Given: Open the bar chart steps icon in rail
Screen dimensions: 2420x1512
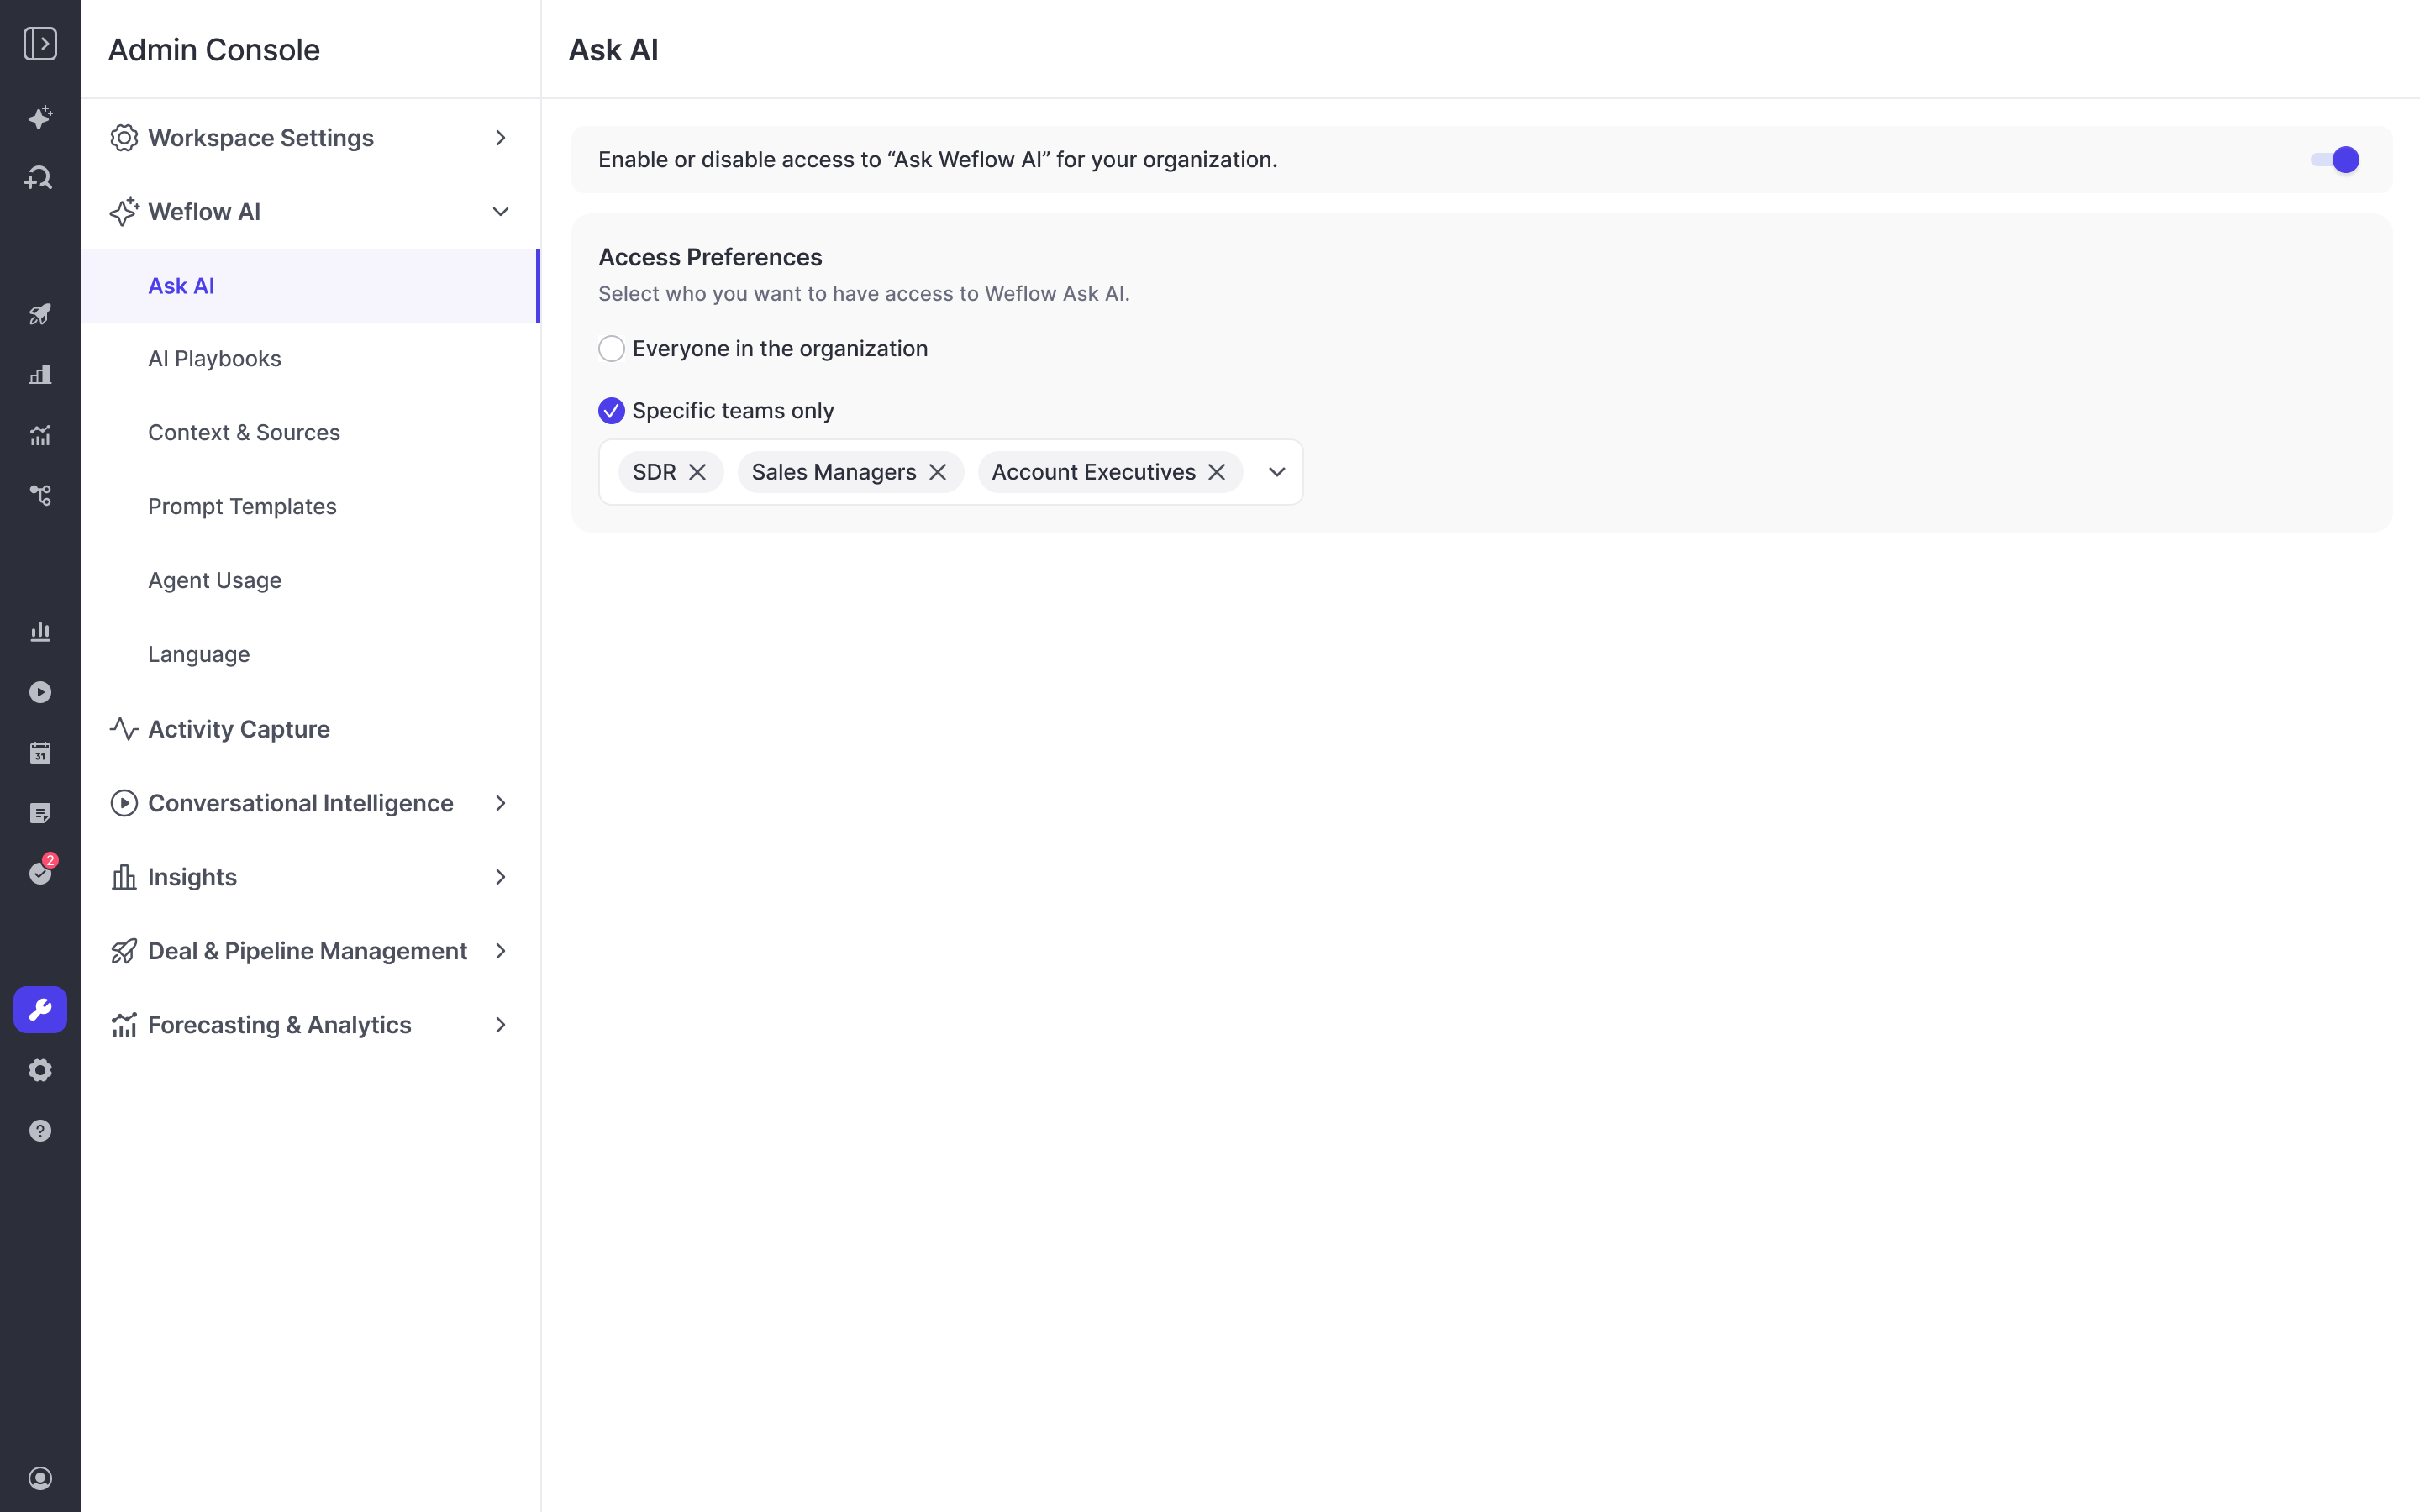Looking at the screenshot, I should 40,374.
